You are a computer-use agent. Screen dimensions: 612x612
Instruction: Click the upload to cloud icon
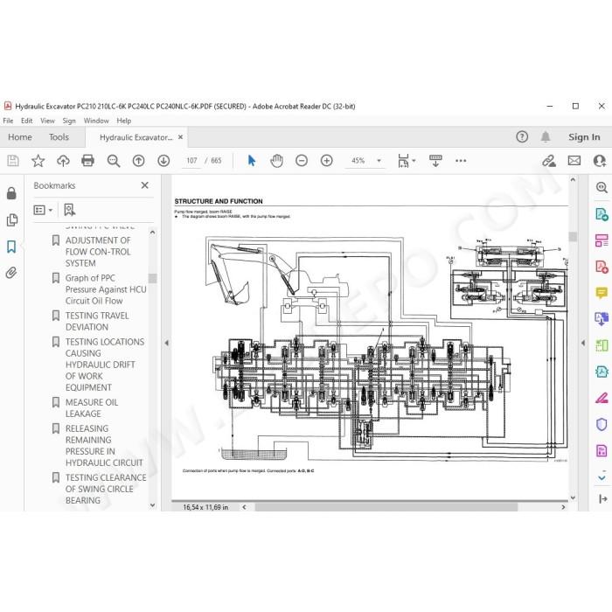point(63,160)
